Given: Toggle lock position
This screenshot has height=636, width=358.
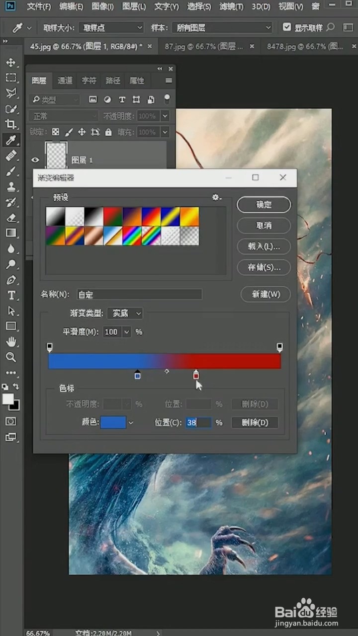Looking at the screenshot, I should click(x=82, y=132).
